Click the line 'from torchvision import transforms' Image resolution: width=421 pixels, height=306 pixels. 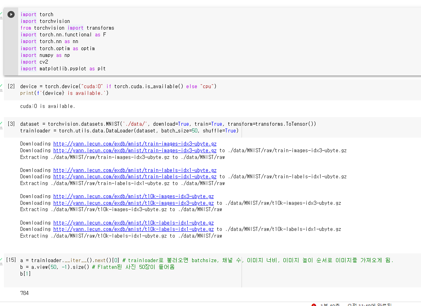point(67,28)
